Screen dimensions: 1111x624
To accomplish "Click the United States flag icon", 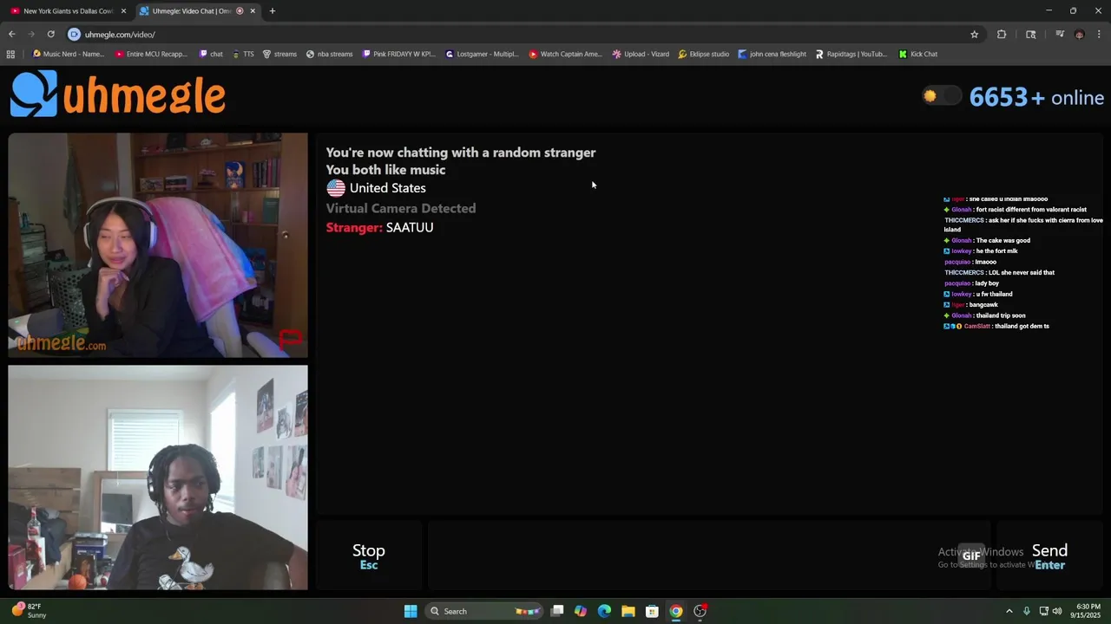I will 336,188.
